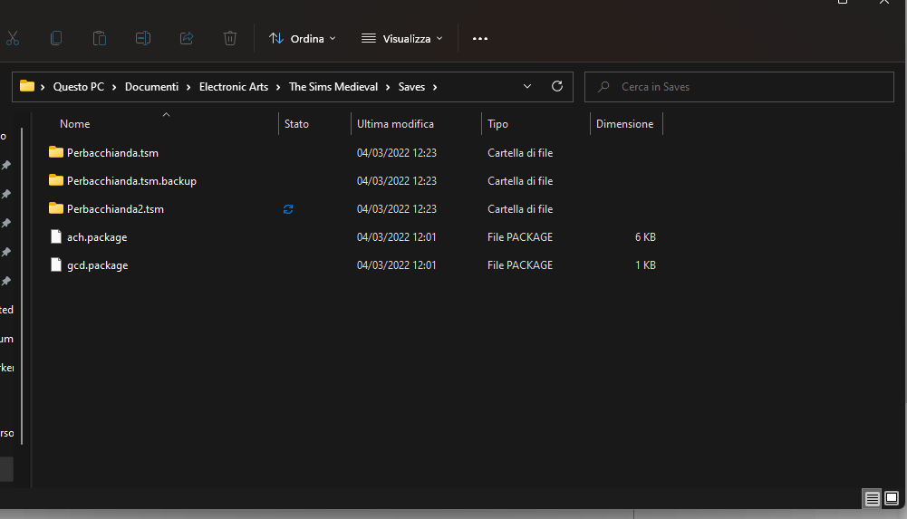This screenshot has height=519, width=907.
Task: Select the Perbacchianda2.tsm folder
Action: click(115, 209)
